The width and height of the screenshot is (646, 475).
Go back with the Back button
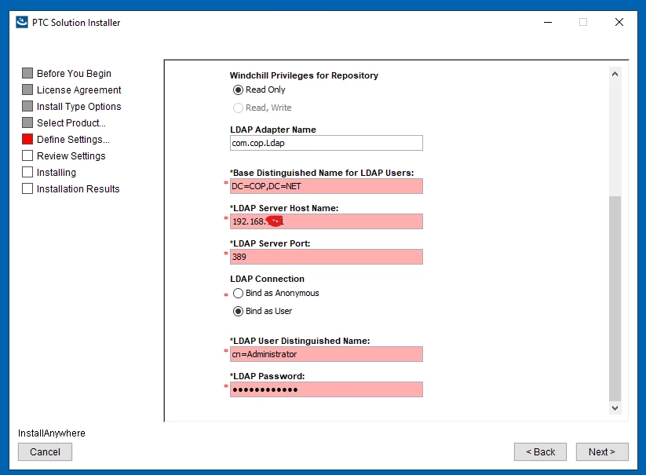point(540,452)
